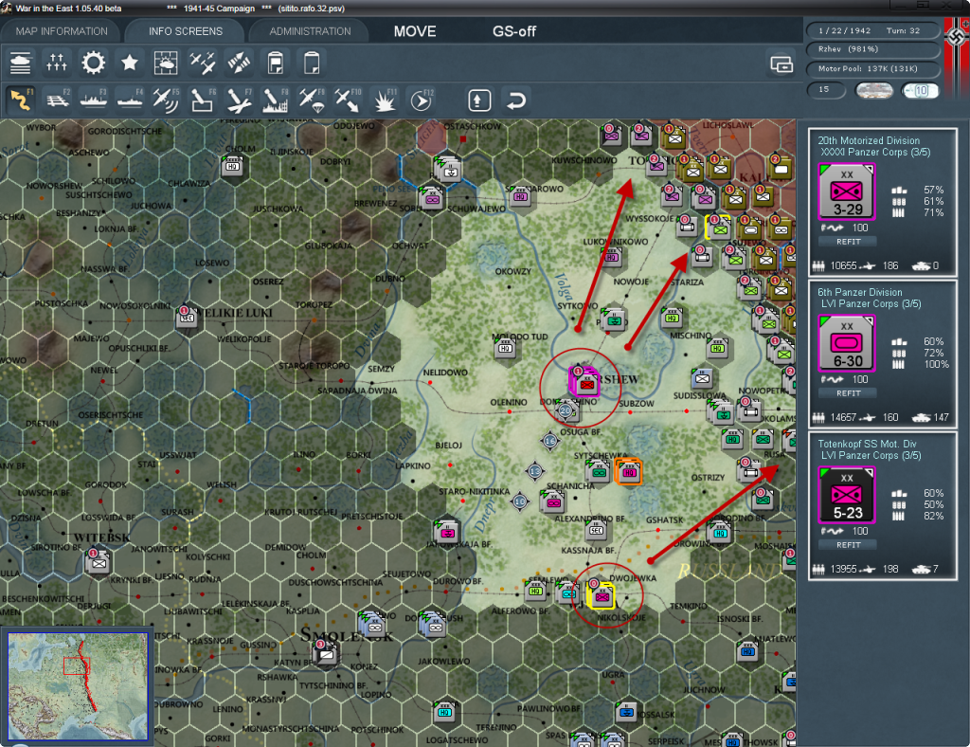970x747 pixels.
Task: Open the production gear icon
Action: 93,63
